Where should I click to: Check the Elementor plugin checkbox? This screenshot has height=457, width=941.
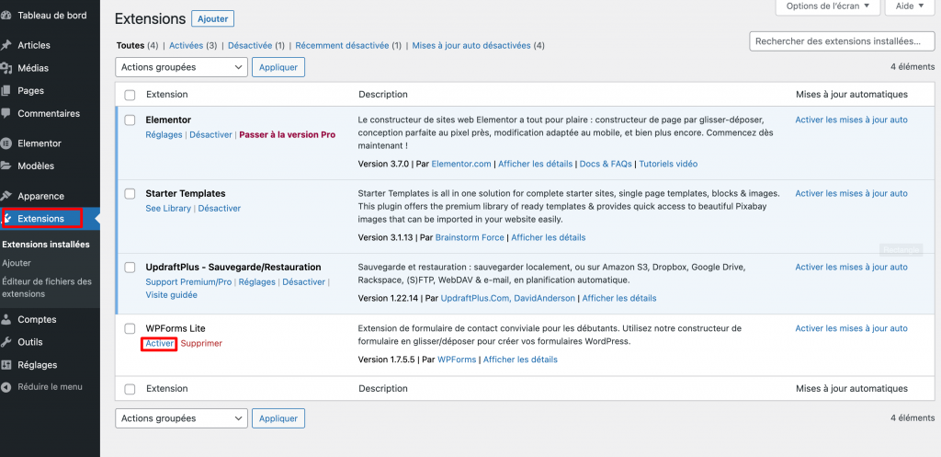pos(130,120)
